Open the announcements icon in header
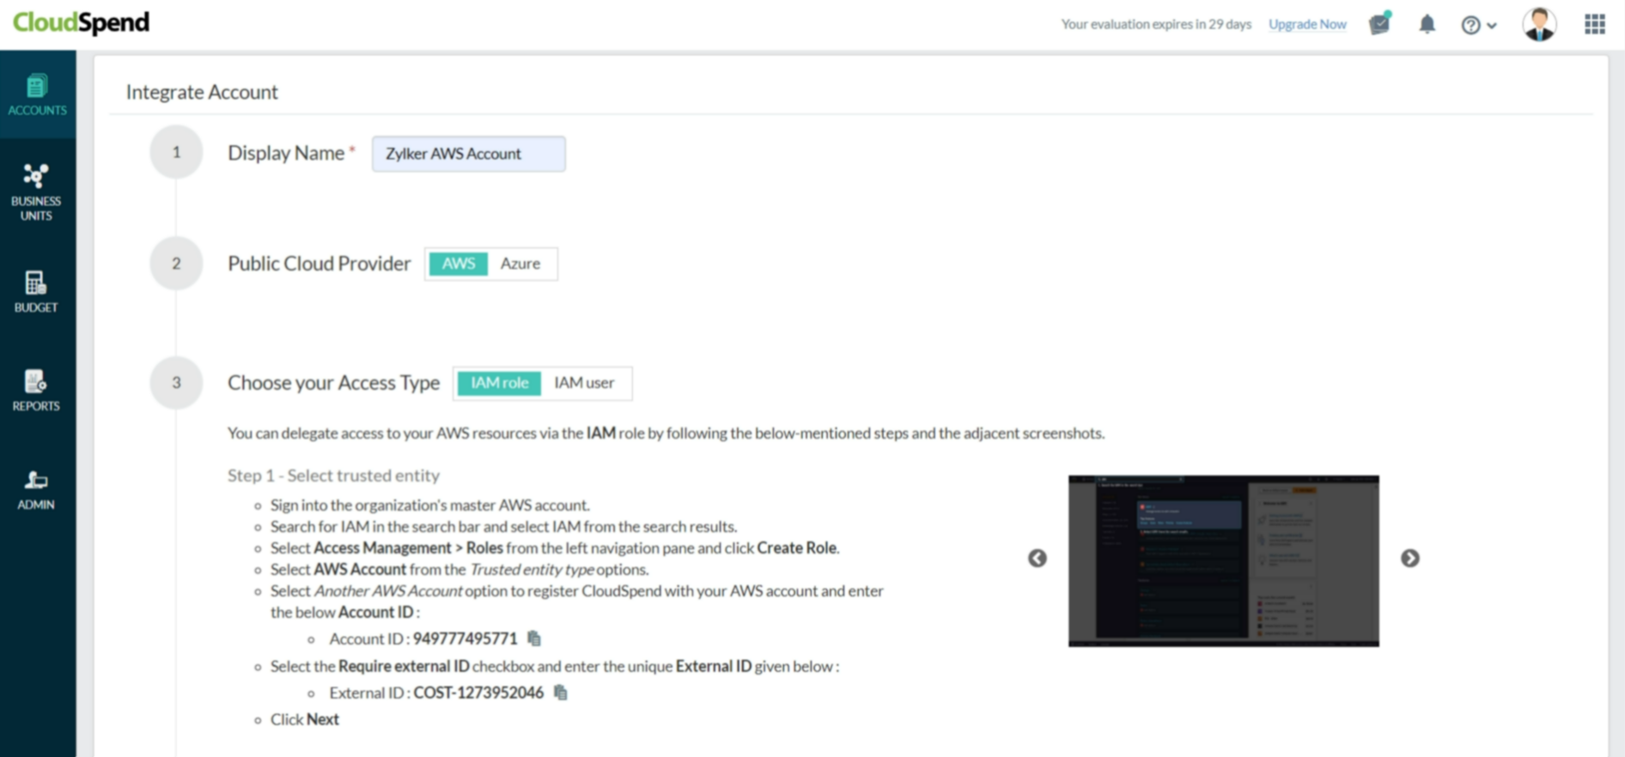This screenshot has width=1625, height=757. [x=1380, y=23]
